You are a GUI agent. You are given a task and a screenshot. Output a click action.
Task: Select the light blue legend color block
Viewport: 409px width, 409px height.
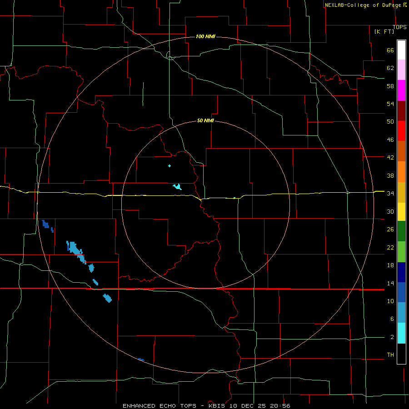[401, 312]
